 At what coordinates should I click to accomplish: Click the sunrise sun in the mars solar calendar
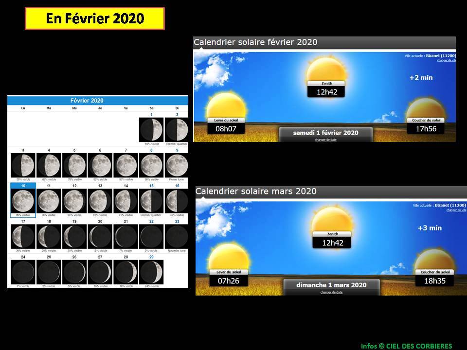[229, 257]
